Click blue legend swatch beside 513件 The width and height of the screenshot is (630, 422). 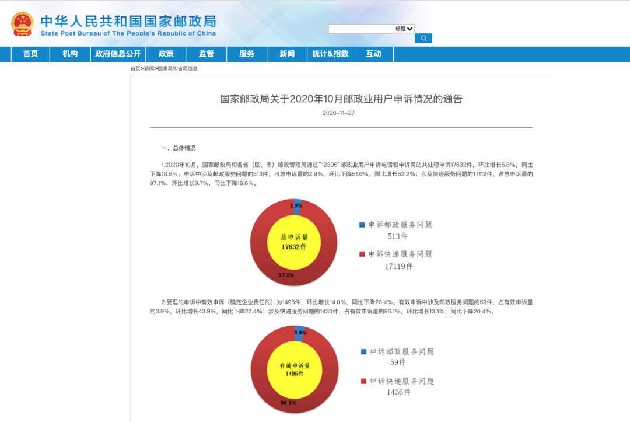(362, 225)
